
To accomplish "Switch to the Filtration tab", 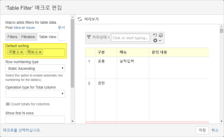I will [28, 37].
